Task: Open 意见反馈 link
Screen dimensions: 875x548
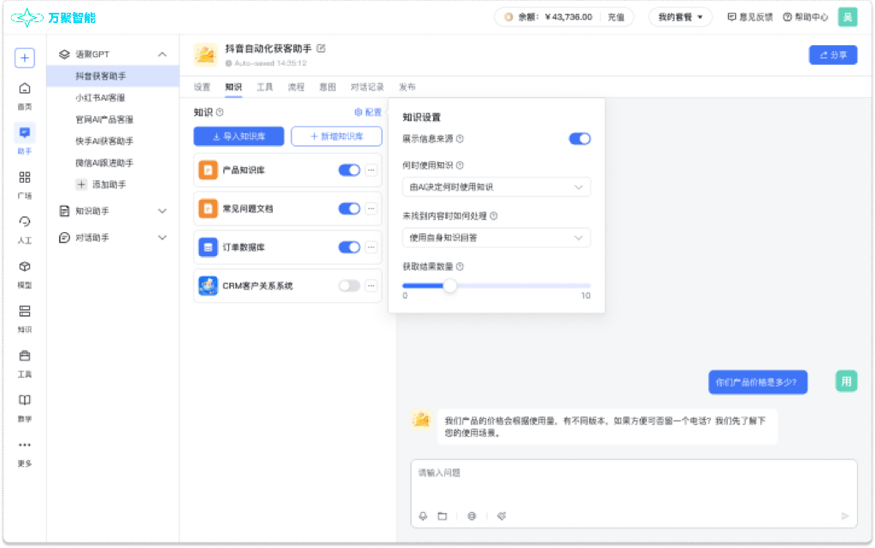Action: (x=750, y=17)
